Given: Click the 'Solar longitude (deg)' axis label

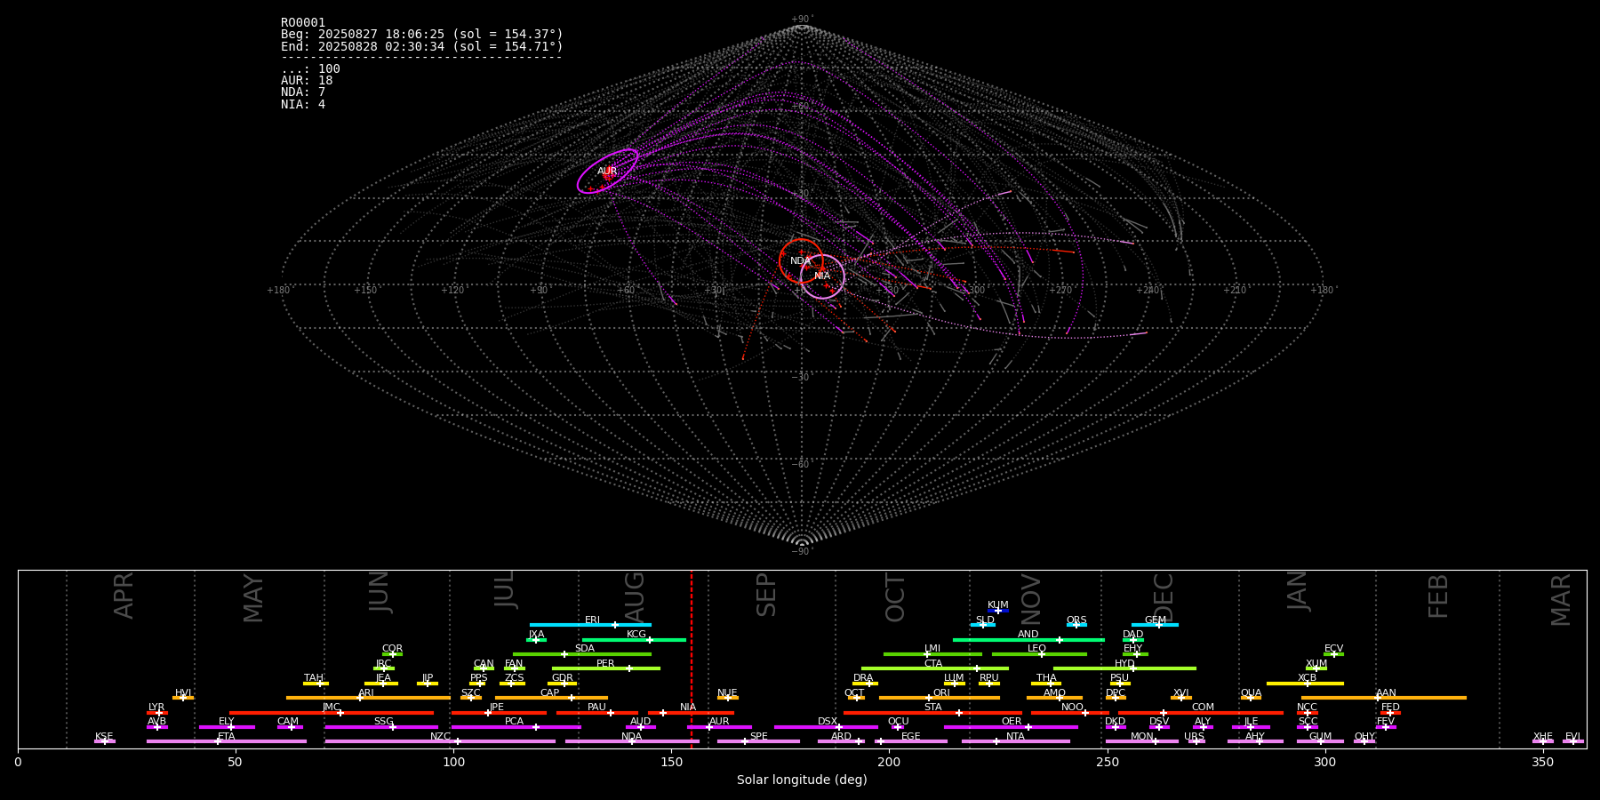Looking at the screenshot, I should (802, 780).
